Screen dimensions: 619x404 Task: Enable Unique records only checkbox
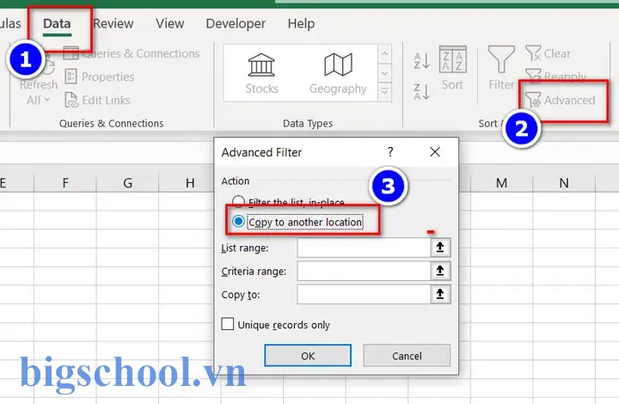pyautogui.click(x=227, y=324)
